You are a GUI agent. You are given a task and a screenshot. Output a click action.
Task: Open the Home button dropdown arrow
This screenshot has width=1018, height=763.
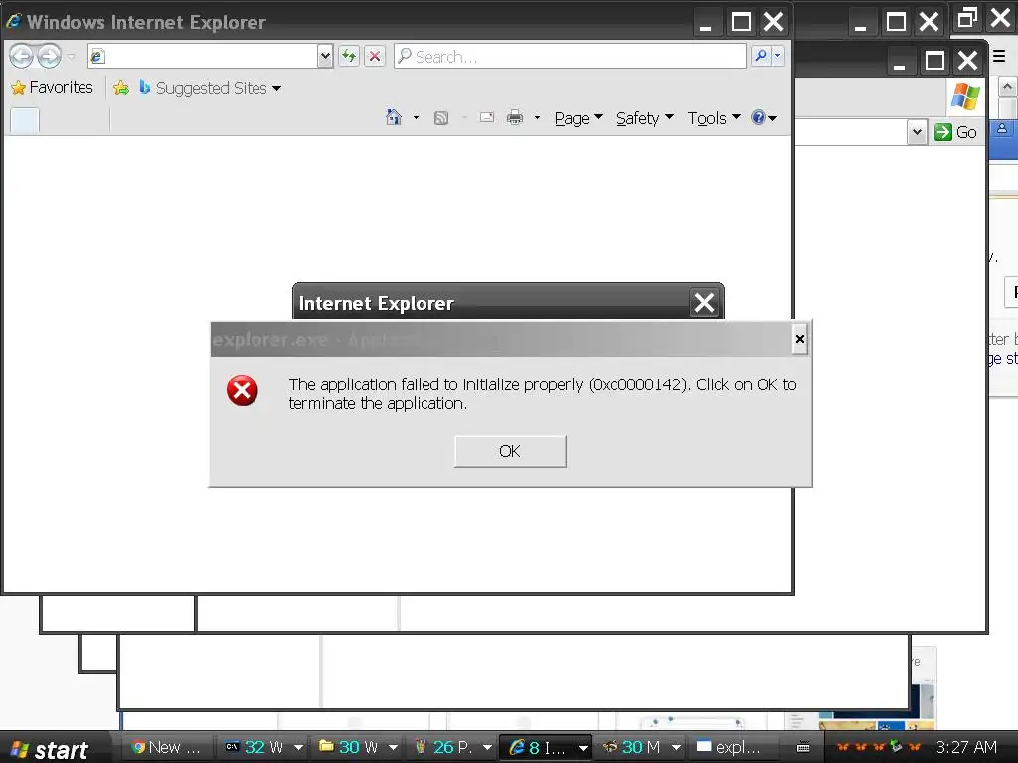tap(417, 118)
